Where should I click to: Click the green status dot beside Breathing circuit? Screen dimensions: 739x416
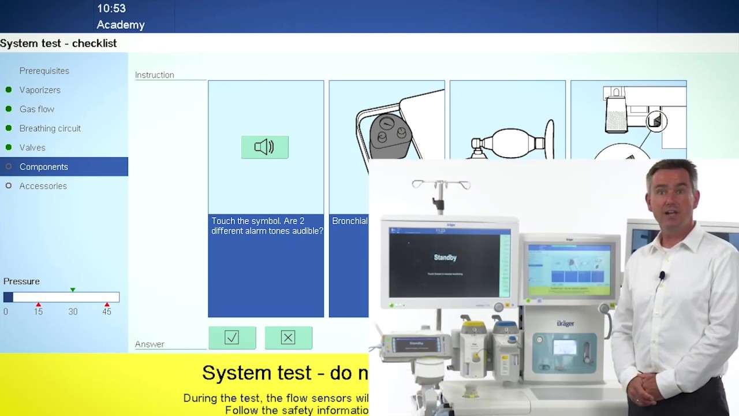coord(8,128)
